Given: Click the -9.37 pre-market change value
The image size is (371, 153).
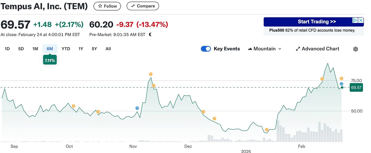Looking at the screenshot, I should pos(125,24).
